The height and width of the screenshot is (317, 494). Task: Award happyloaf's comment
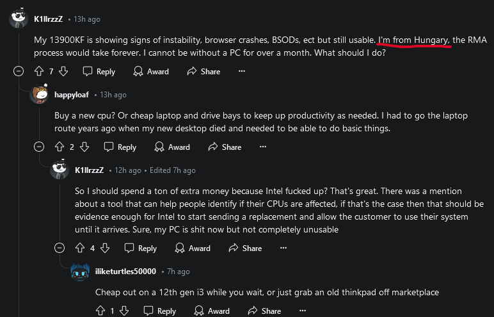(172, 147)
